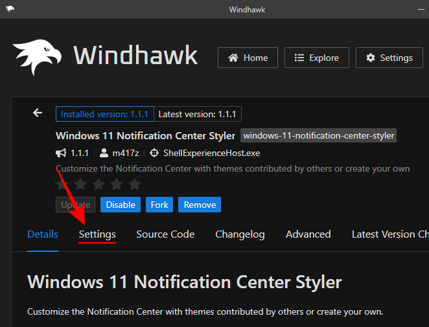
Task: Open the Changelog tab
Action: pos(240,234)
